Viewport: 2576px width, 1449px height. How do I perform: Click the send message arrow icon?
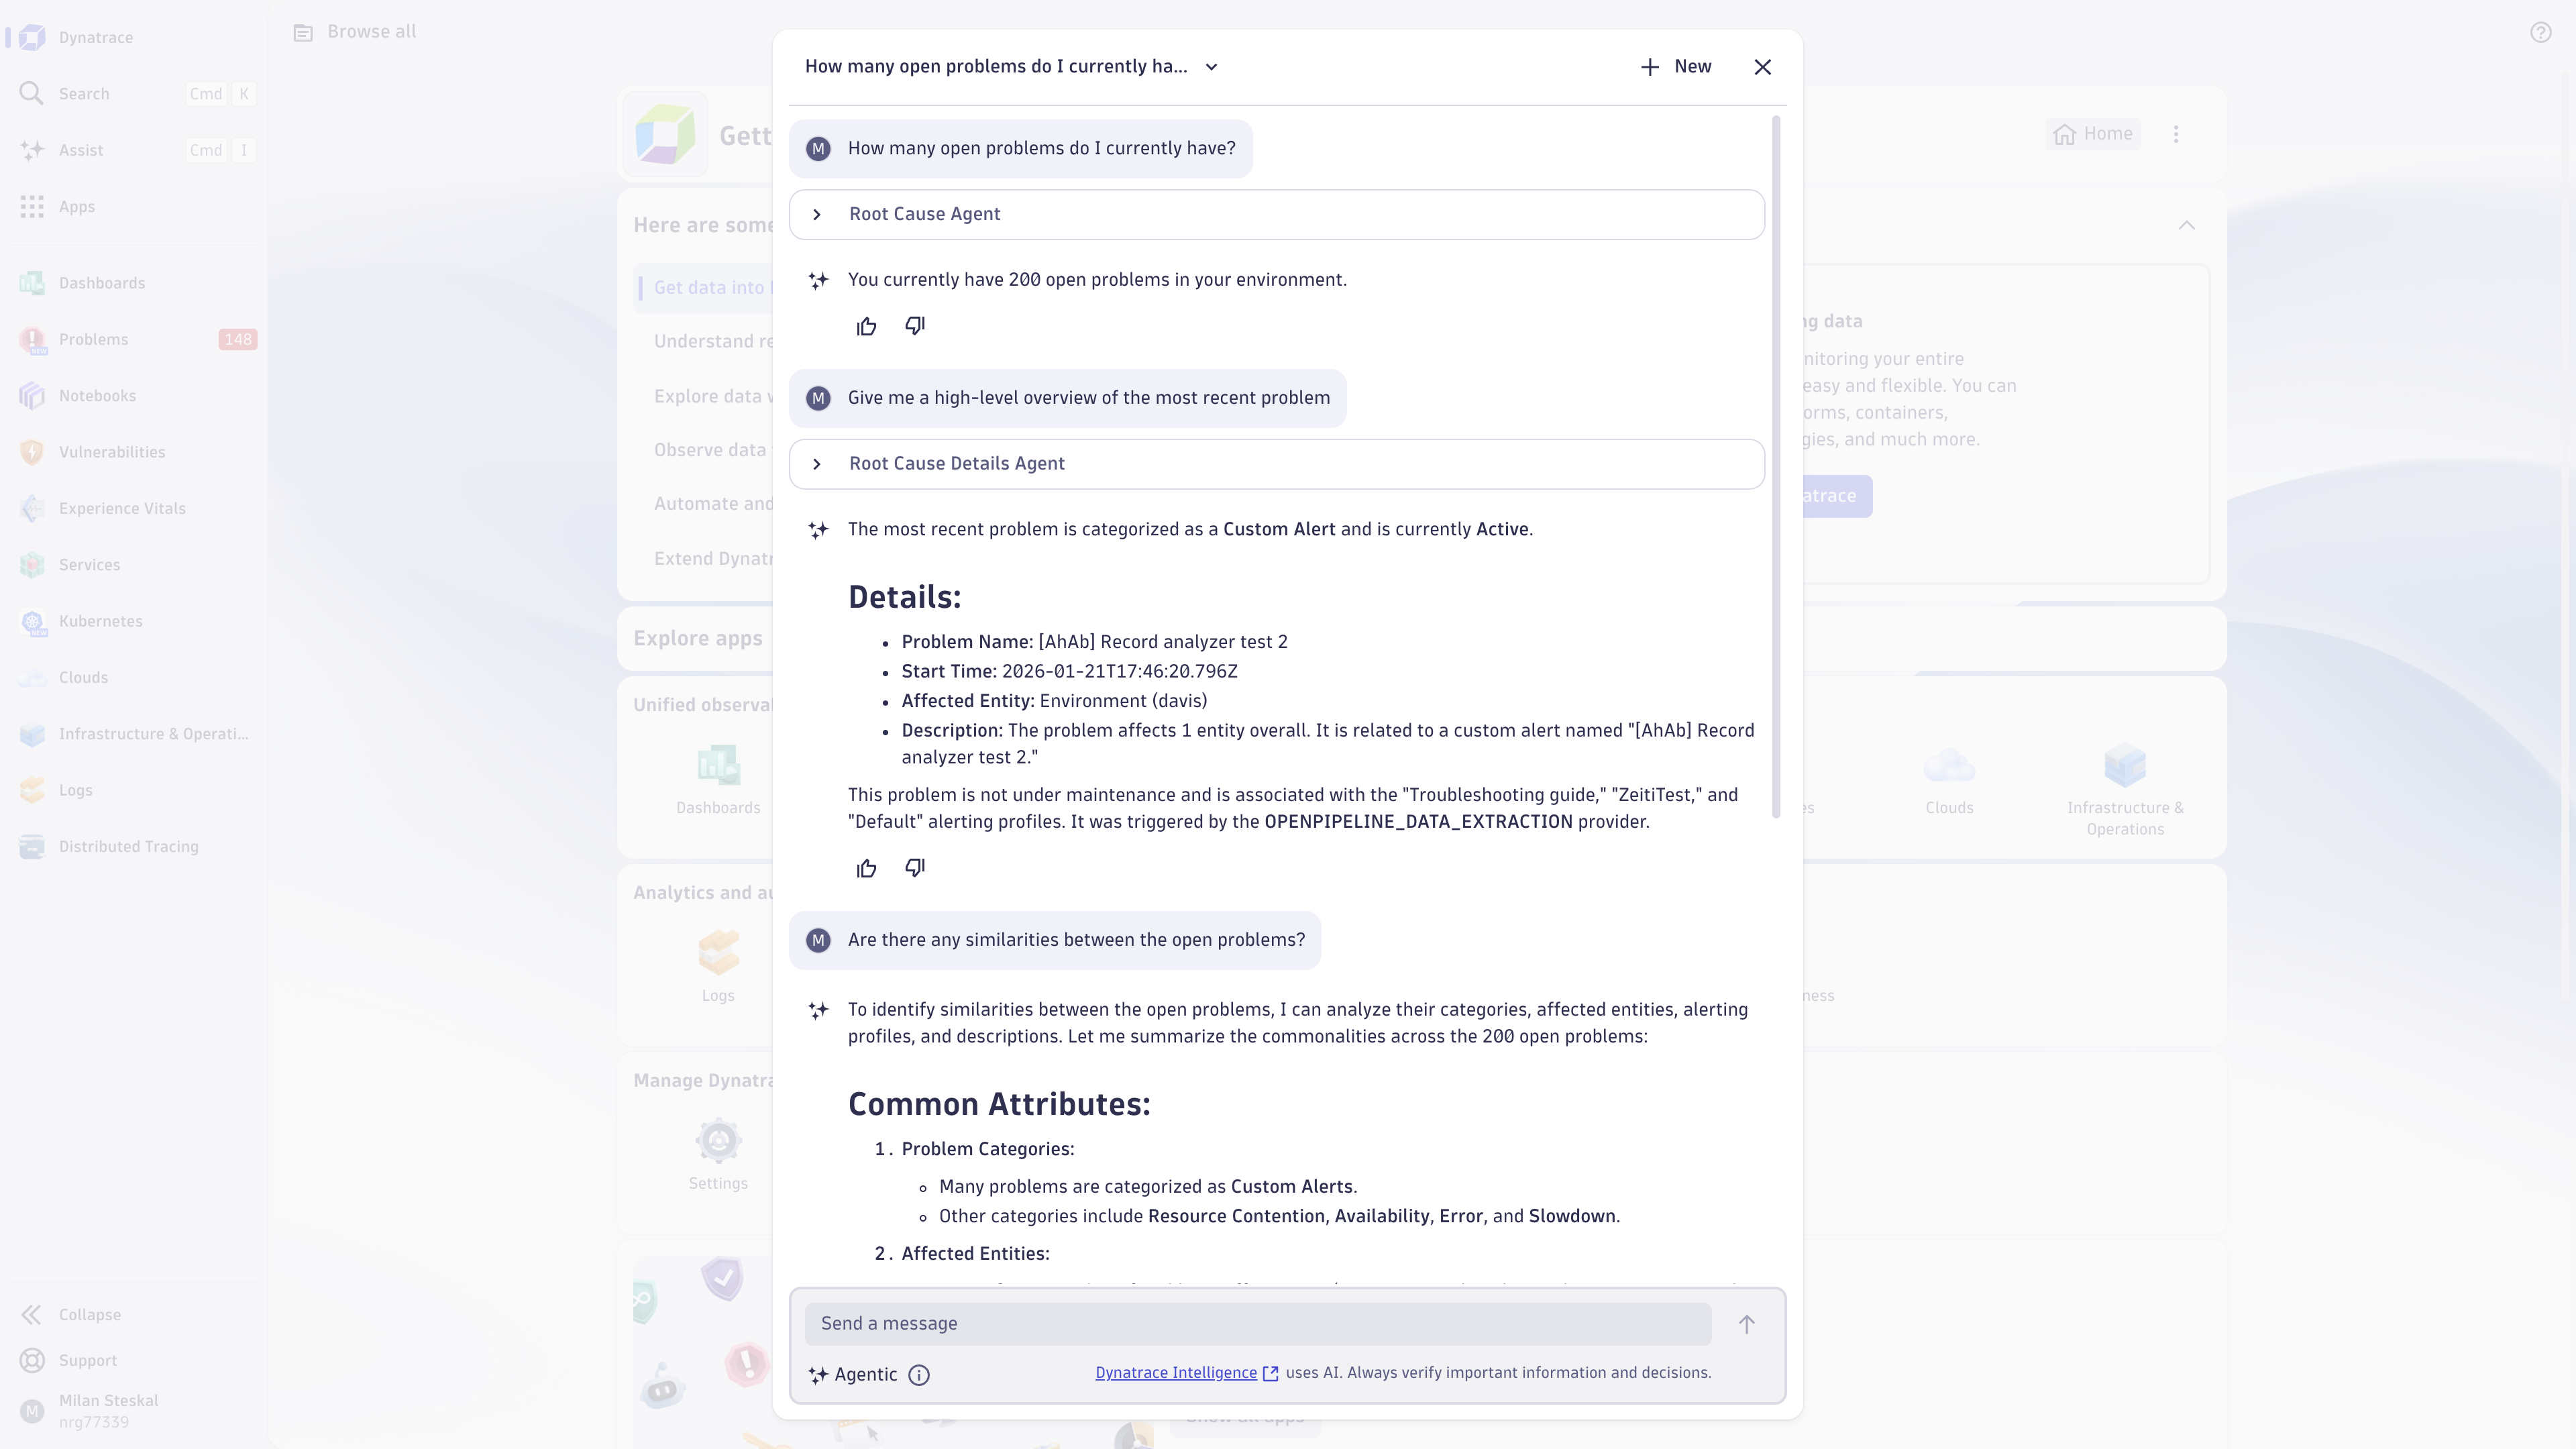[x=1746, y=1324]
